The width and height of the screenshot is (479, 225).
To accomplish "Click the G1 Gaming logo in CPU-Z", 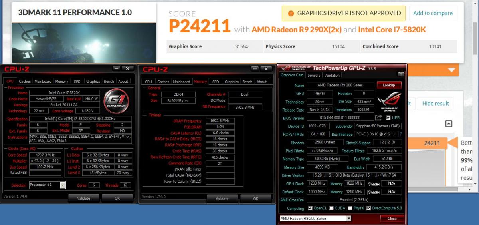I will (116, 102).
